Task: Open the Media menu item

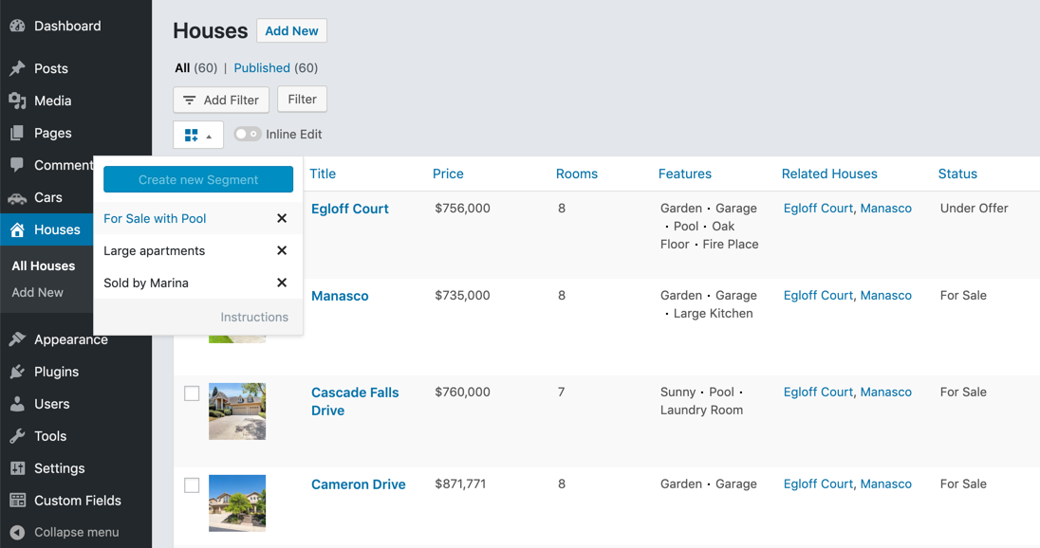Action: (x=53, y=100)
